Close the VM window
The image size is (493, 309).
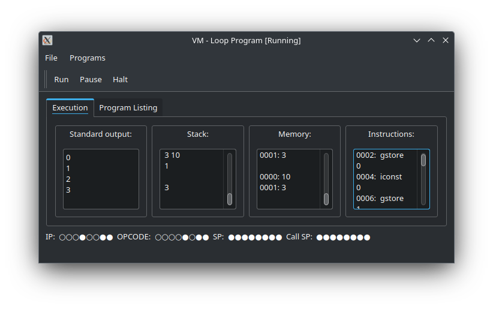[x=446, y=40]
